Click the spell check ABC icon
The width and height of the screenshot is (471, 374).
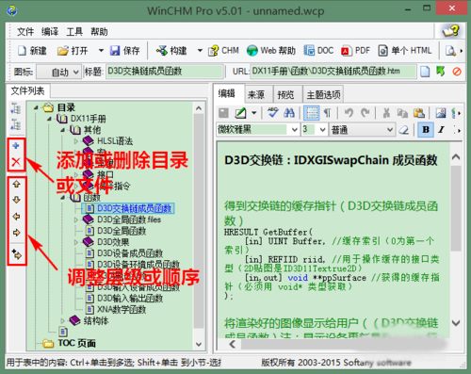(x=272, y=112)
